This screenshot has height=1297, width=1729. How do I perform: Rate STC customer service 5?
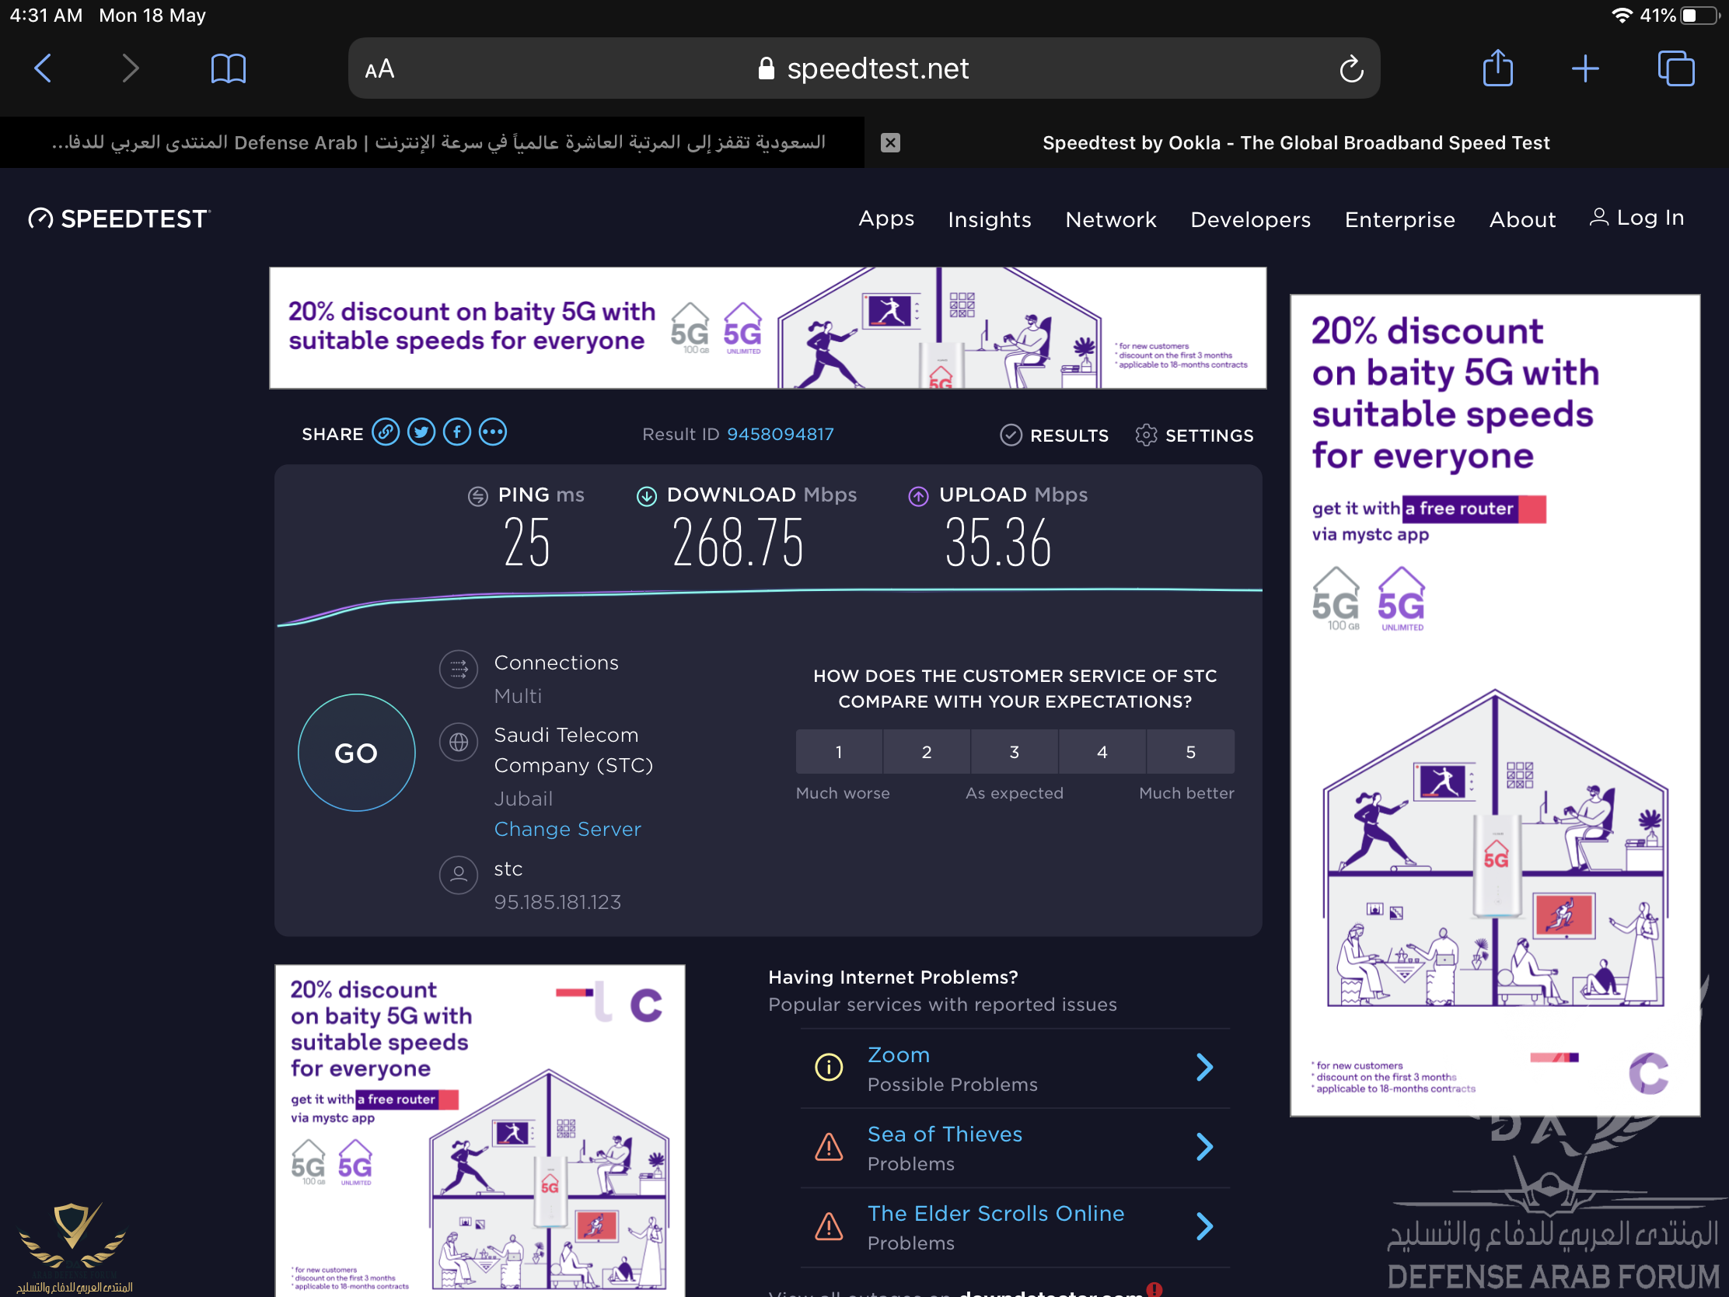[x=1190, y=752]
